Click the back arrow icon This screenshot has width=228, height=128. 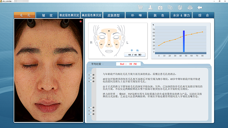point(200,7)
